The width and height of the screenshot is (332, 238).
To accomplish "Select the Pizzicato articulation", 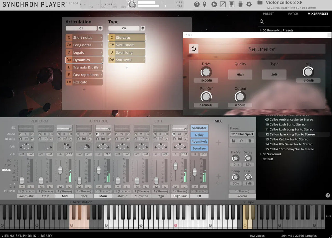I will 84,82.
